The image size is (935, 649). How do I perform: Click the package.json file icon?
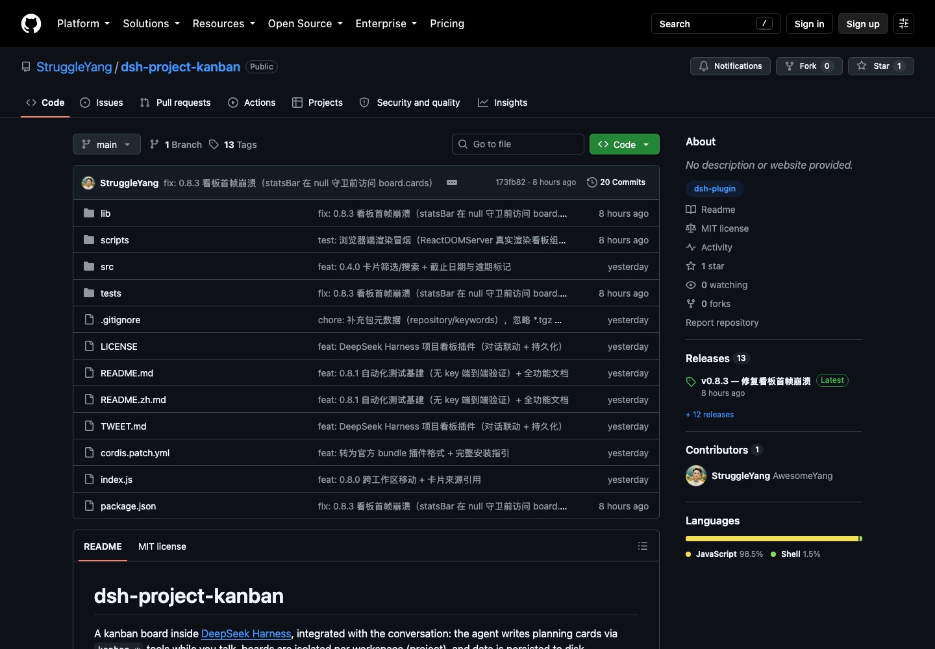pyautogui.click(x=89, y=506)
